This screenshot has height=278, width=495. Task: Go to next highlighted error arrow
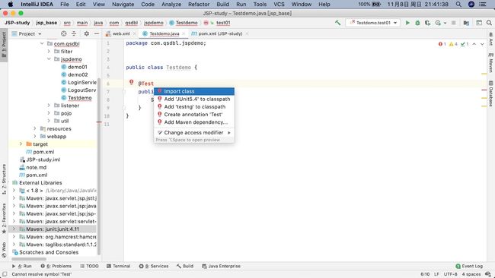(482, 44)
